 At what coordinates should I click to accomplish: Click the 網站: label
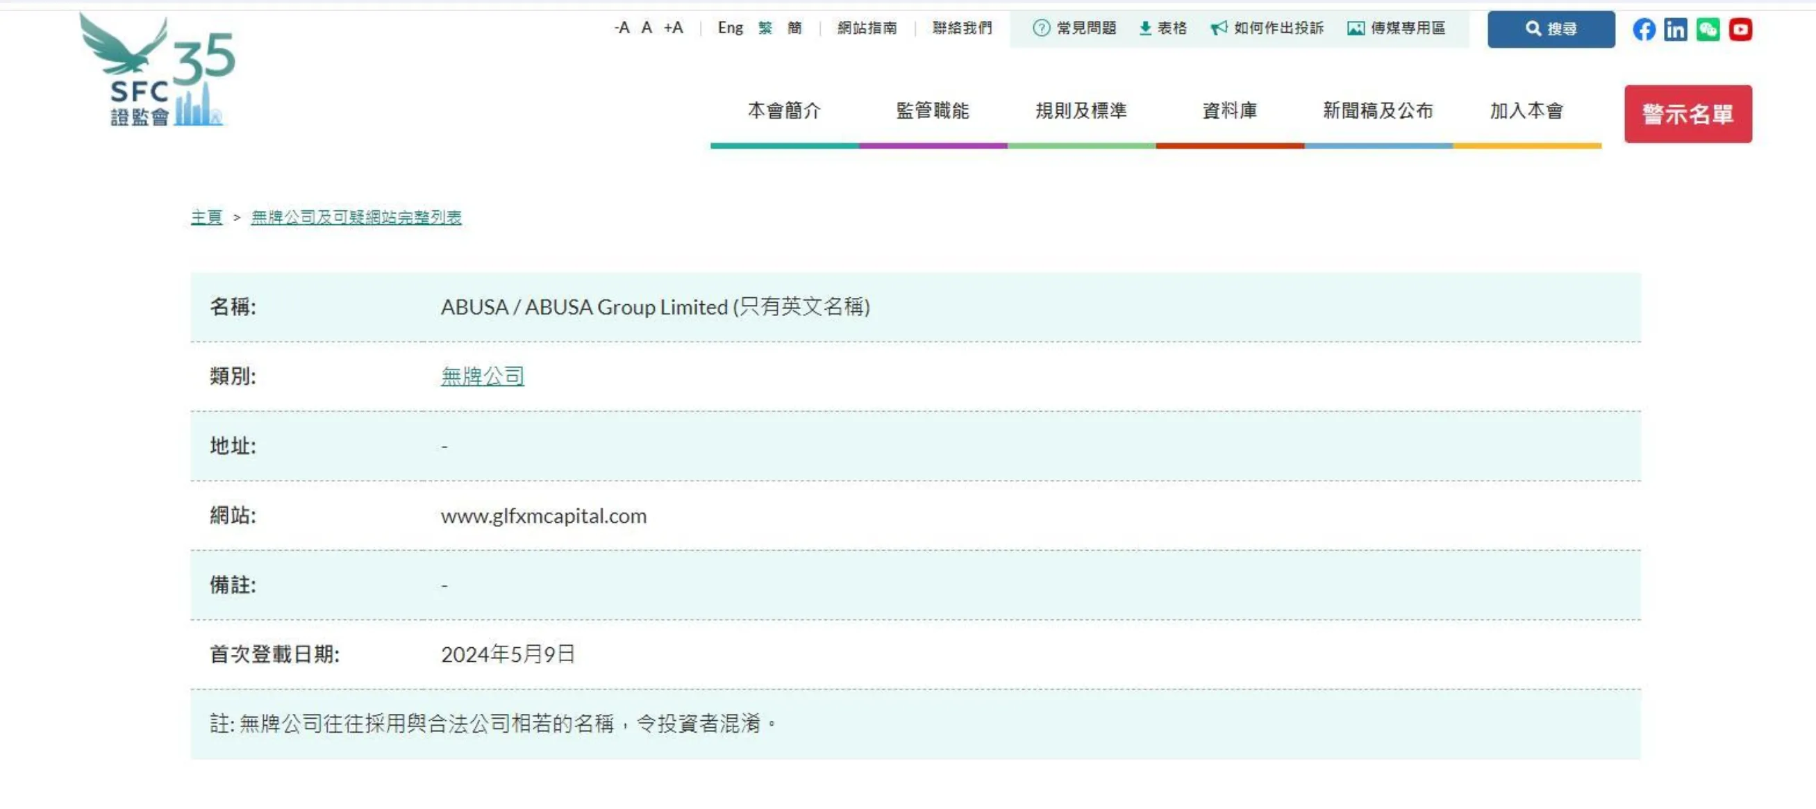click(233, 516)
